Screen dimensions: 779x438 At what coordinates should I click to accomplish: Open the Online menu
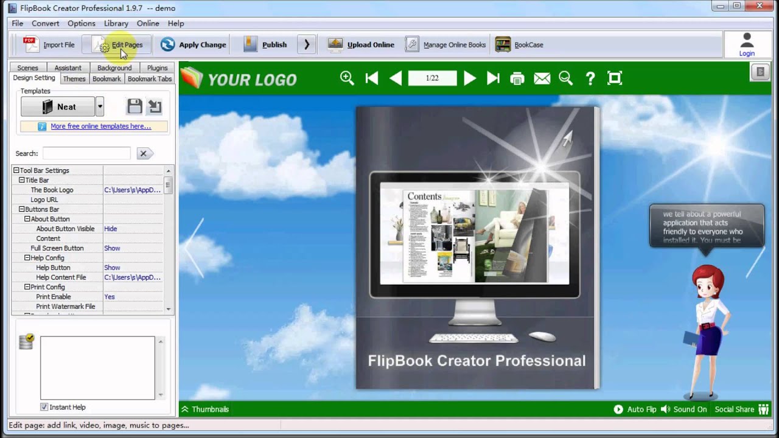(148, 23)
